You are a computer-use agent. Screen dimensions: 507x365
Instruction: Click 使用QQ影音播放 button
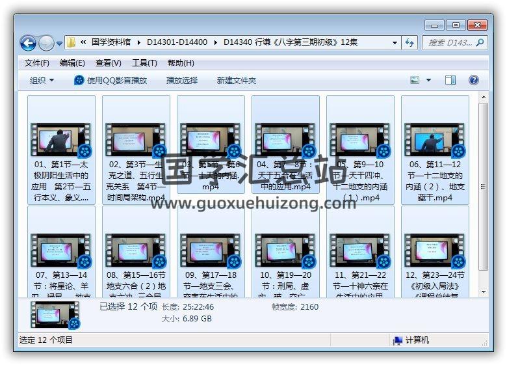point(110,80)
